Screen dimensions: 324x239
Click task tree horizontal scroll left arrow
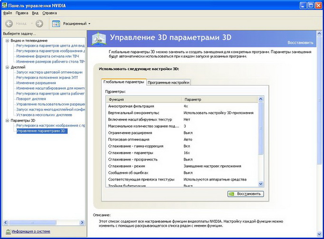coord(6,222)
